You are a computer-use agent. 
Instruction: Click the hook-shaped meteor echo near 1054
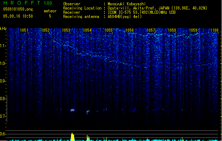point(88,112)
